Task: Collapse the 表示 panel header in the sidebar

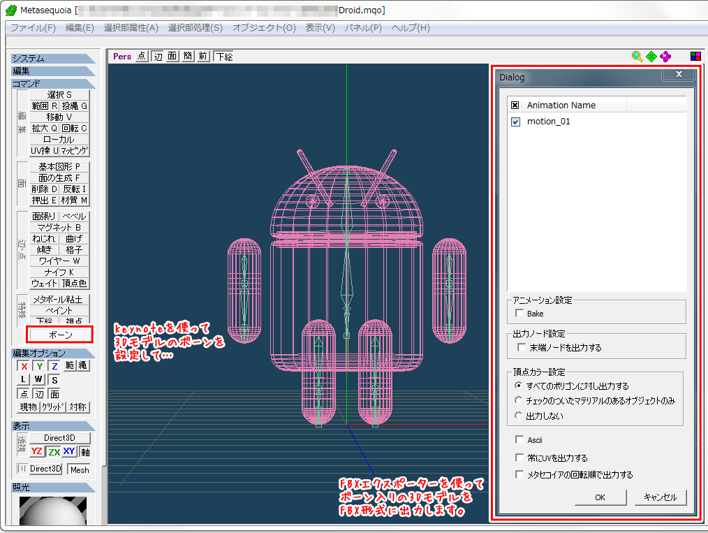Action: (53, 426)
